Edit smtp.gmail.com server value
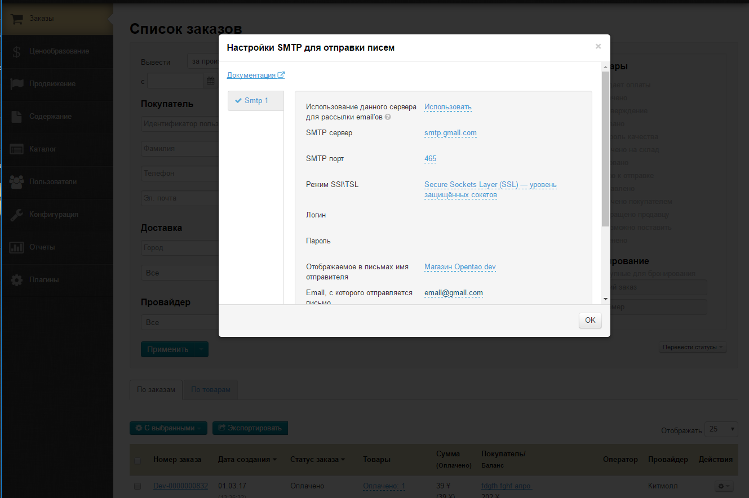 450,133
